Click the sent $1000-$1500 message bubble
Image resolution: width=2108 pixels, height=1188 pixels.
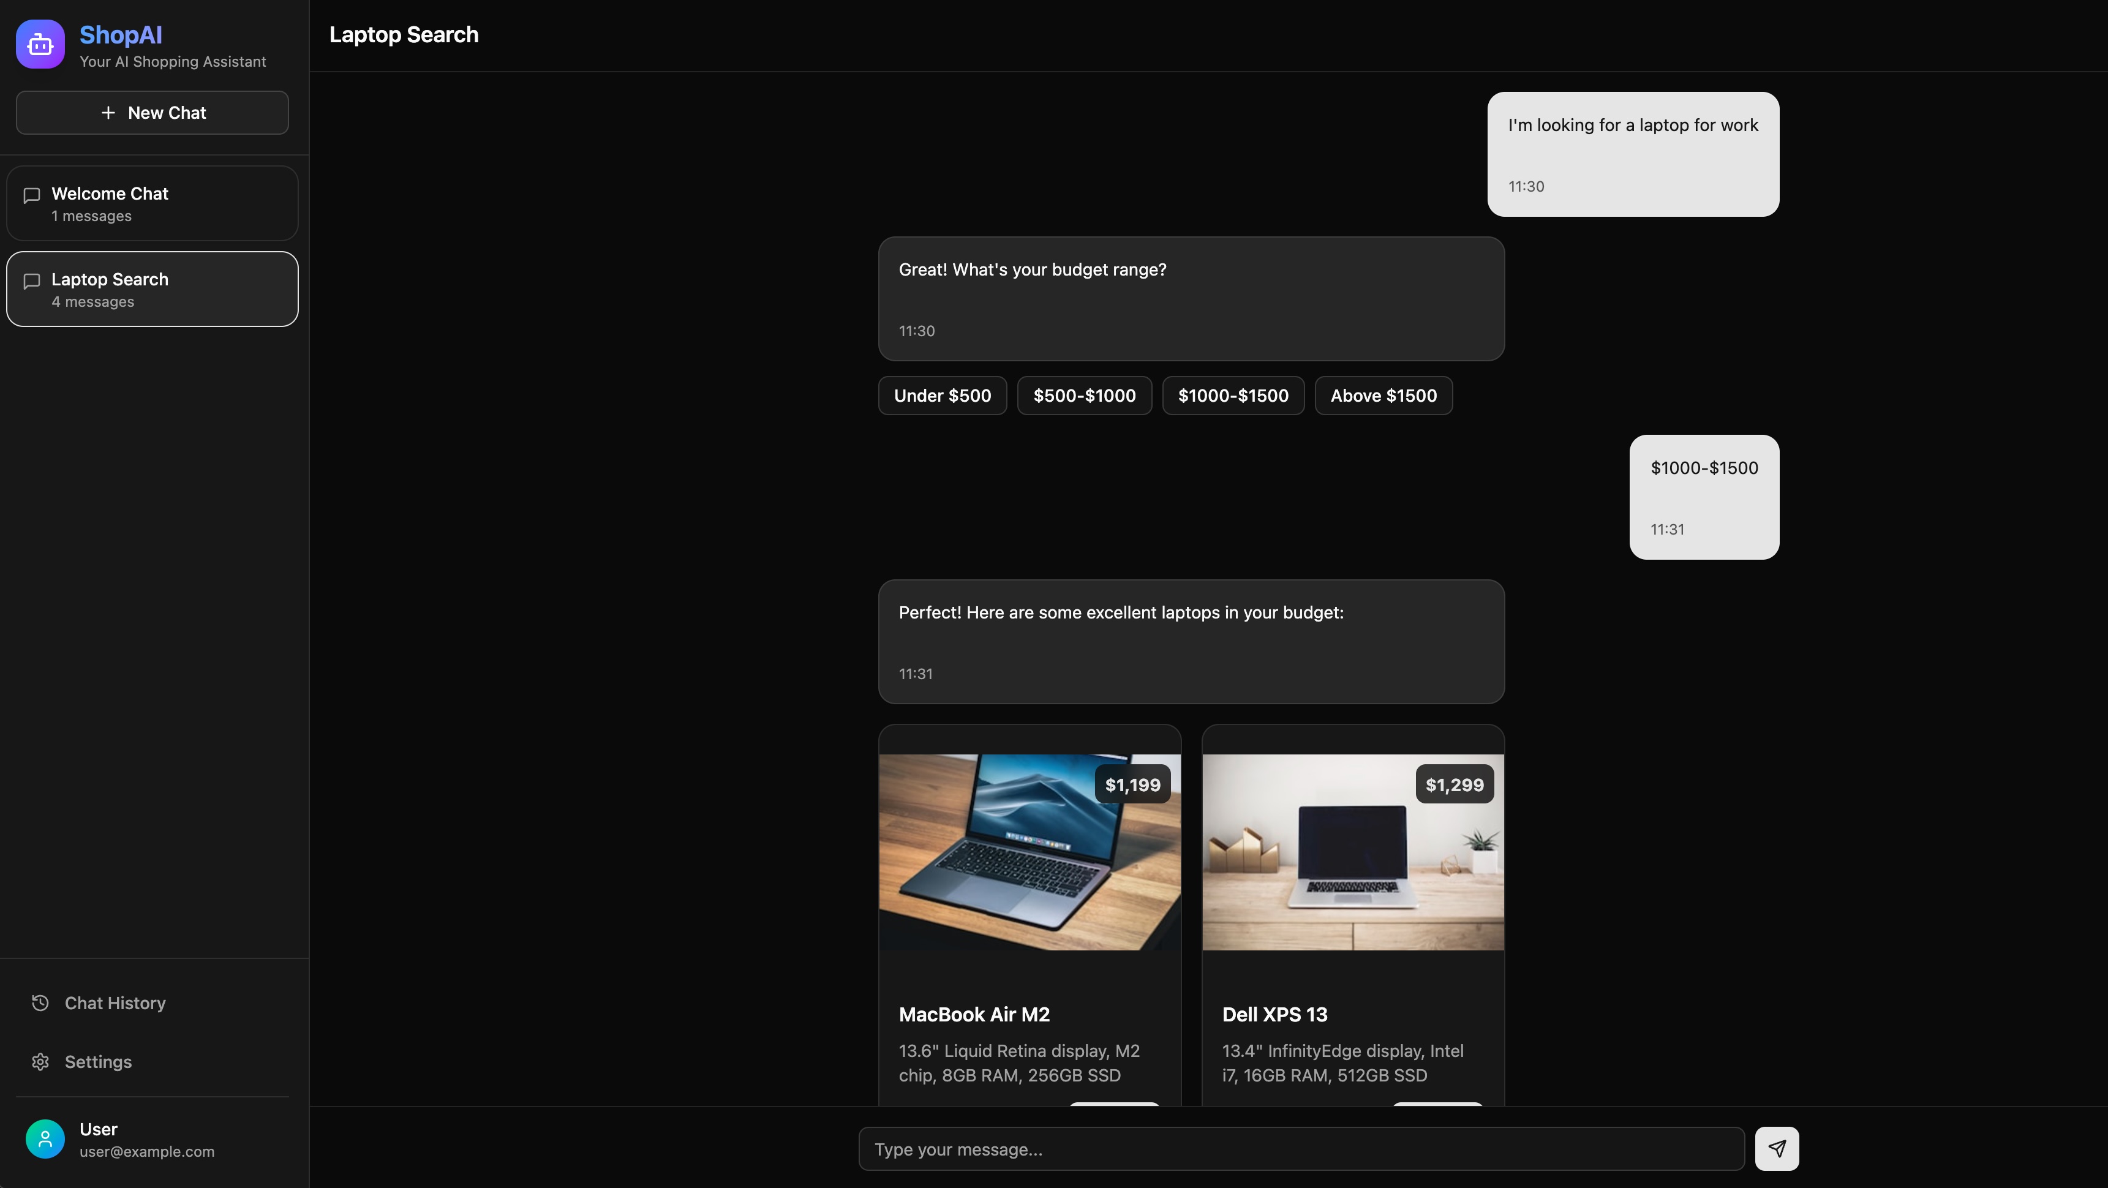tap(1704, 497)
